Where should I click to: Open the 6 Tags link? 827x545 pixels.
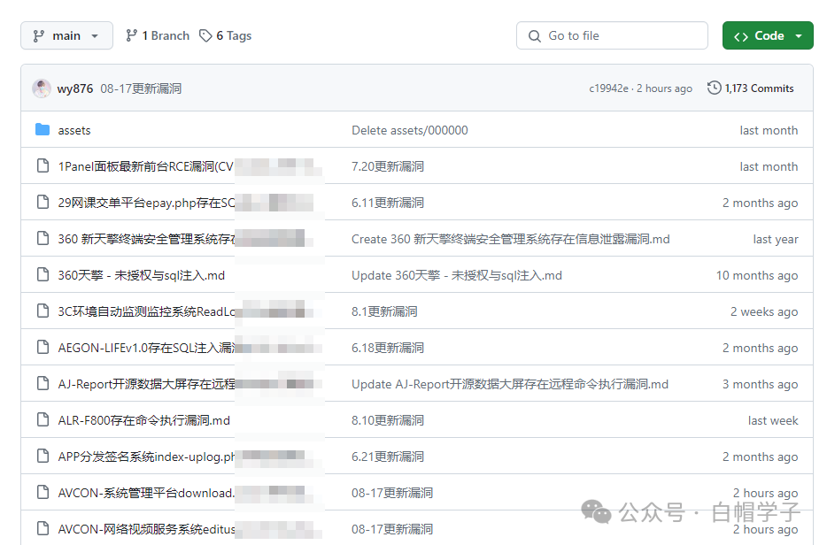(225, 36)
